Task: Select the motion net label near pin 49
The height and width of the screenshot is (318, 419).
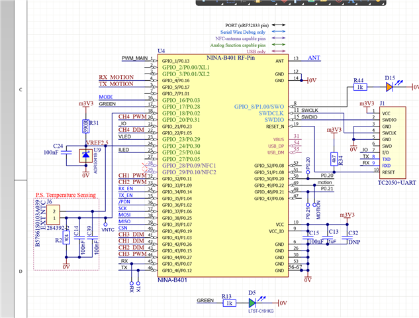Action: 324,182
